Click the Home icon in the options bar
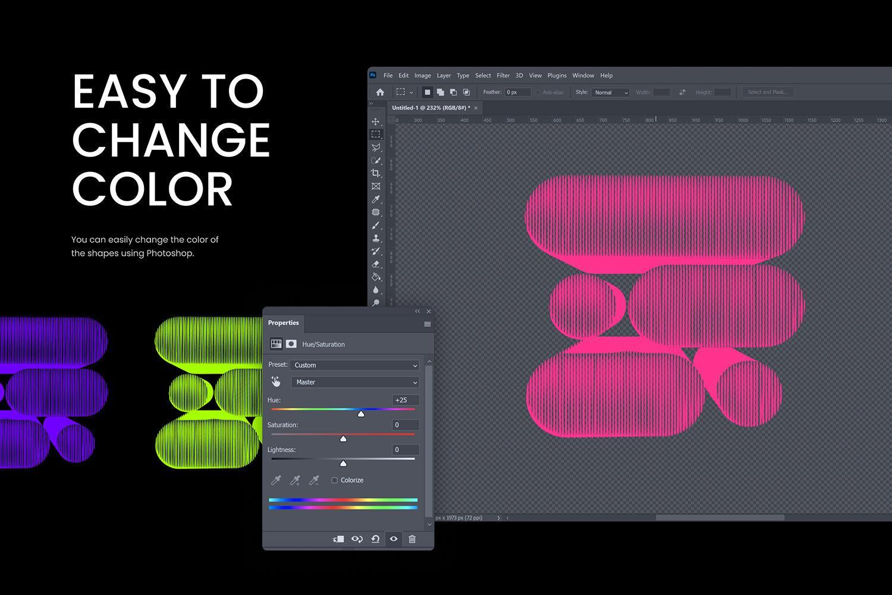This screenshot has height=595, width=892. pos(380,92)
